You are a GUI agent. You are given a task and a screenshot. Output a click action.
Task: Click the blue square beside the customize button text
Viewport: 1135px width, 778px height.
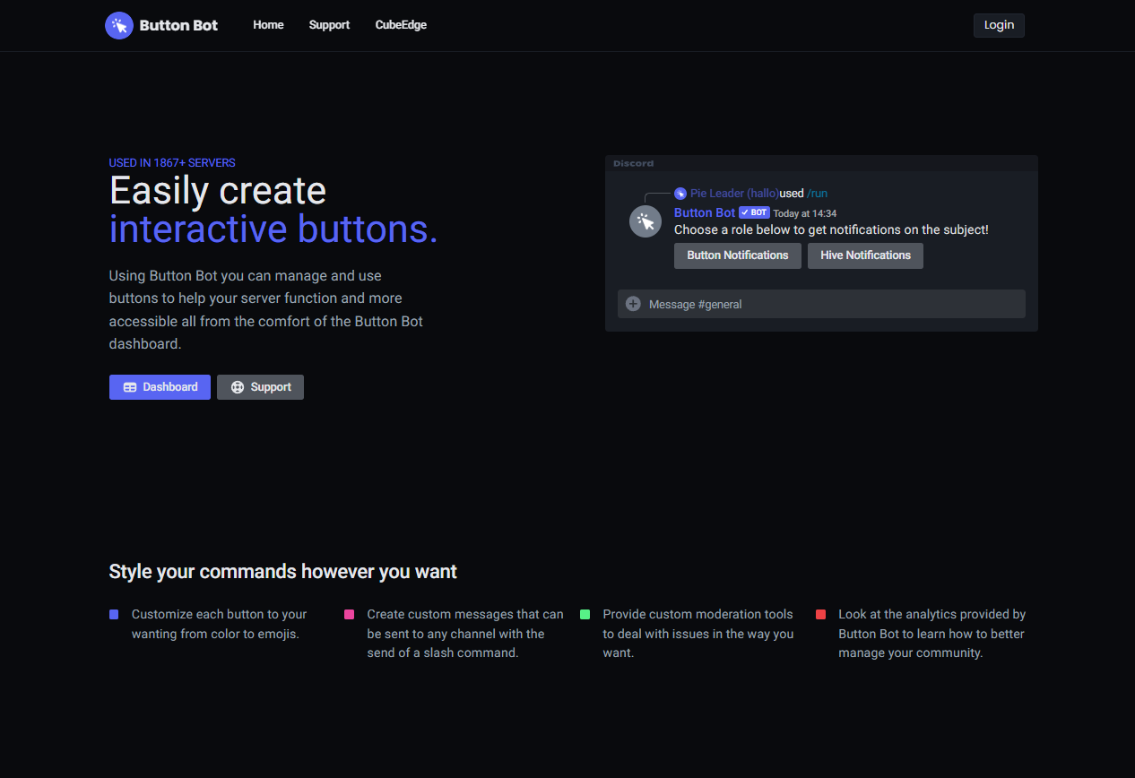pos(114,615)
